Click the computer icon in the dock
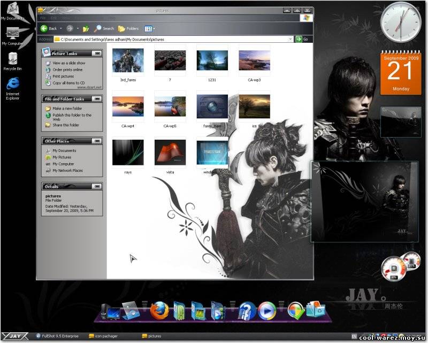The width and height of the screenshot is (428, 343). (x=110, y=312)
